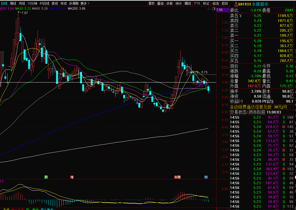Open the F10 company info page
The width and height of the screenshot is (296, 210).
coord(197,3)
